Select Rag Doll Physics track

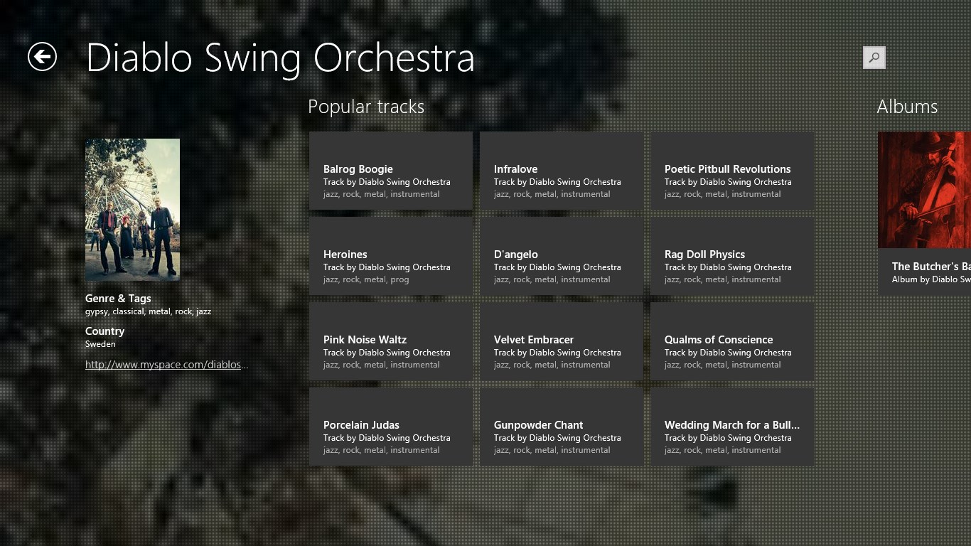731,256
